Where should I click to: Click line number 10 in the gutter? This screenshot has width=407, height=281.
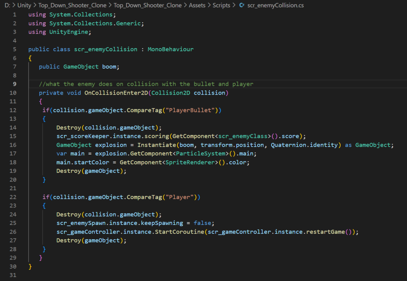click(13, 93)
